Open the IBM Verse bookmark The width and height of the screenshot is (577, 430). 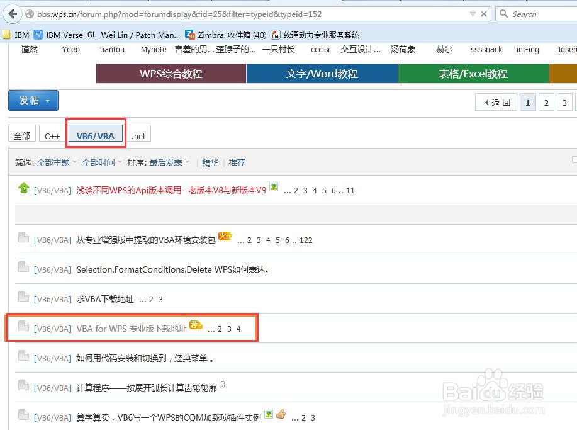(58, 35)
